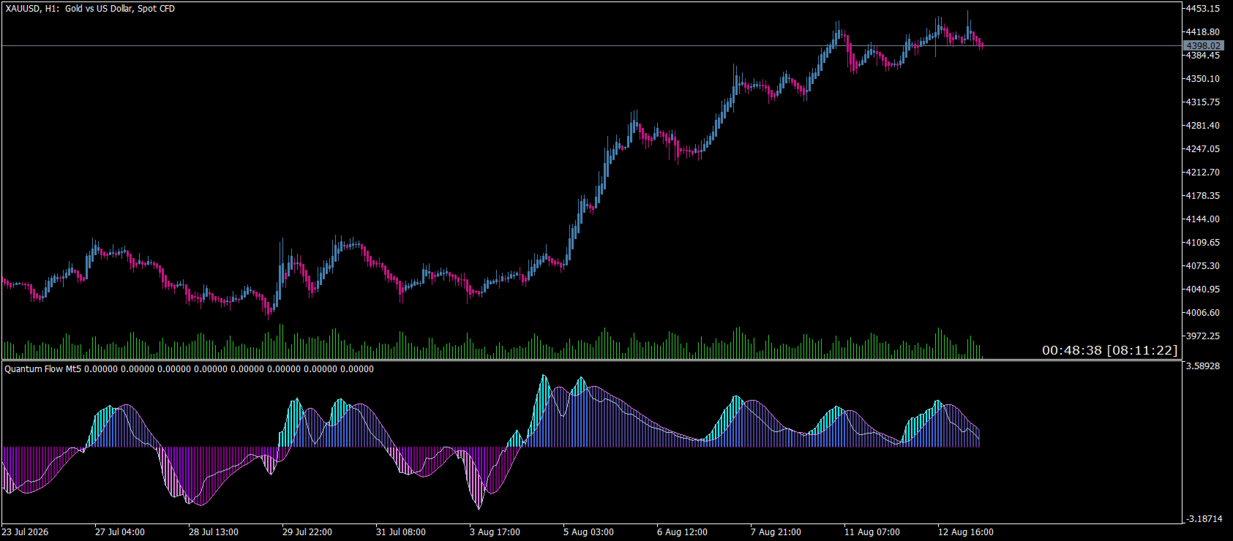Select the current price tag 4398.02

point(1204,45)
